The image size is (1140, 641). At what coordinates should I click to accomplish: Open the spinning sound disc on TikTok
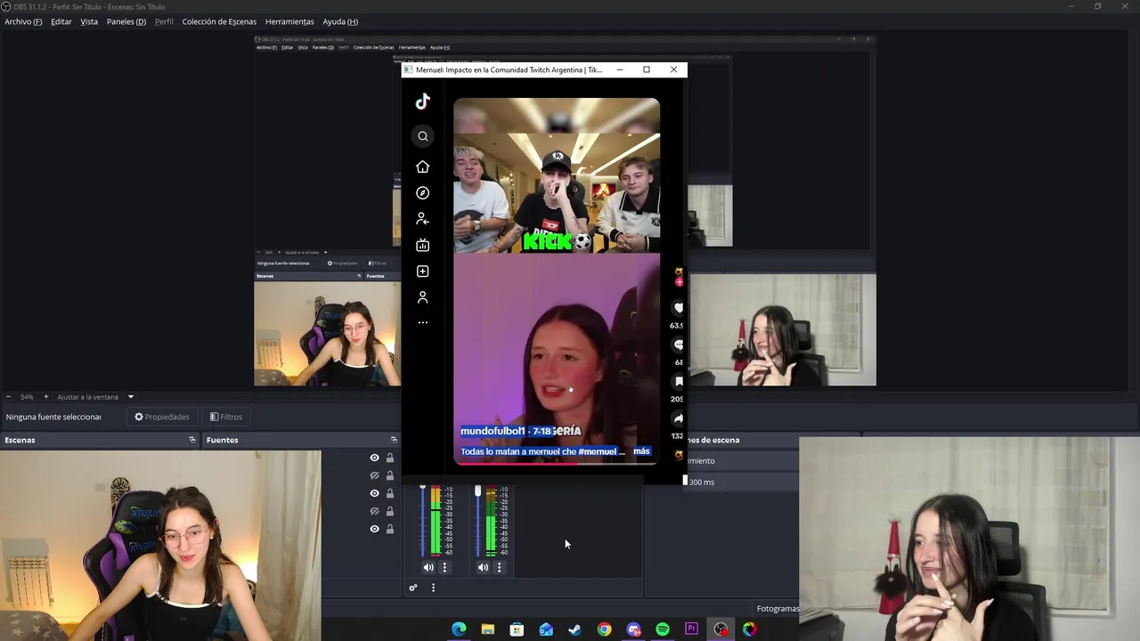tap(679, 455)
